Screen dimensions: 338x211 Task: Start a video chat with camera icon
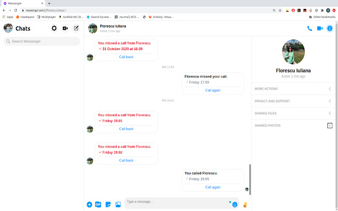[320, 28]
